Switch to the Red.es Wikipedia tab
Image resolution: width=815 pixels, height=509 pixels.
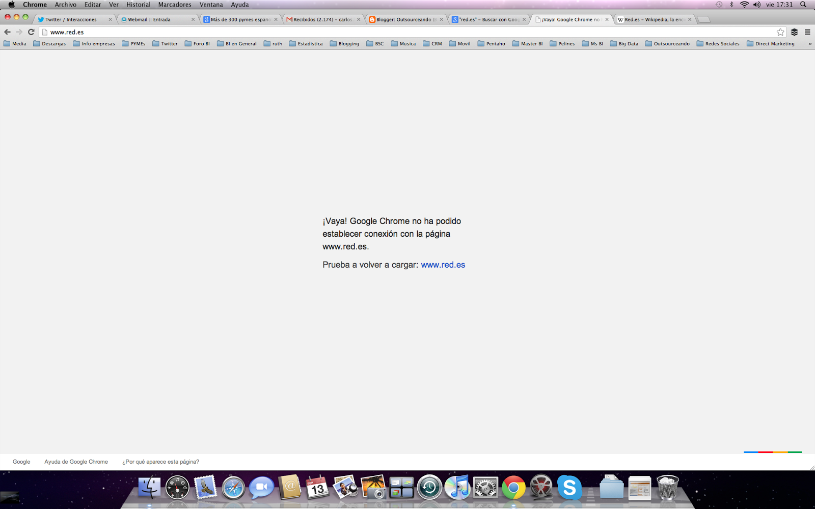tap(655, 19)
